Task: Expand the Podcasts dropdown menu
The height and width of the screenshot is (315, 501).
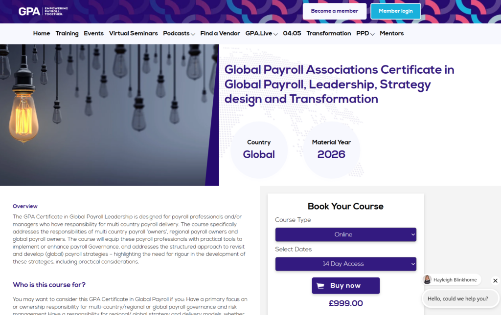Action: 179,34
